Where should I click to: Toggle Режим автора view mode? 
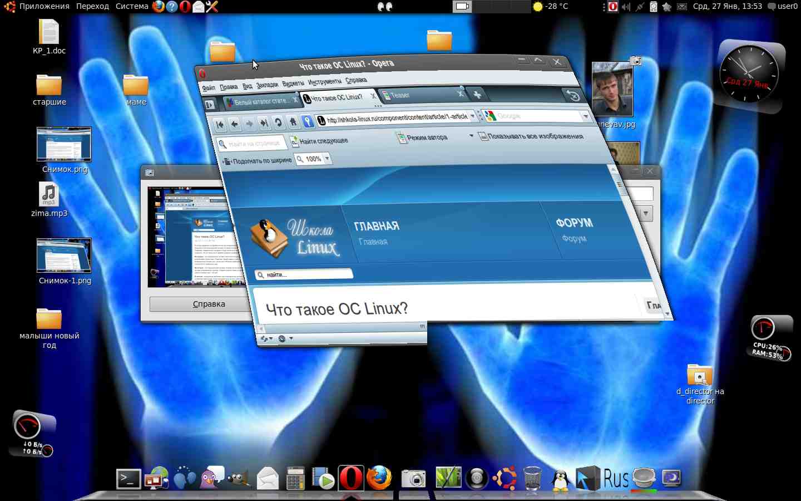(x=422, y=137)
